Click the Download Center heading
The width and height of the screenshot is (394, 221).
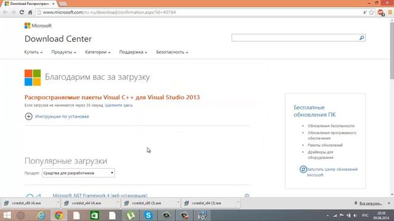58,39
